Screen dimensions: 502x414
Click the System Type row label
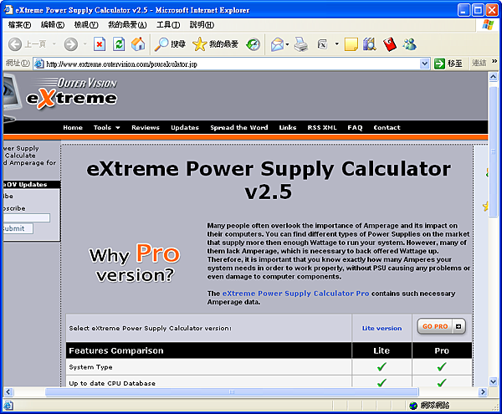90,367
